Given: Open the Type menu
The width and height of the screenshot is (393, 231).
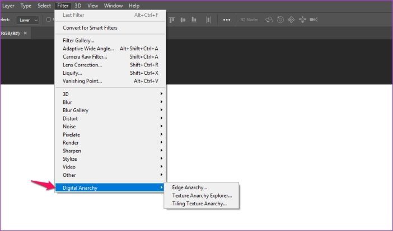Looking at the screenshot, I should click(26, 6).
